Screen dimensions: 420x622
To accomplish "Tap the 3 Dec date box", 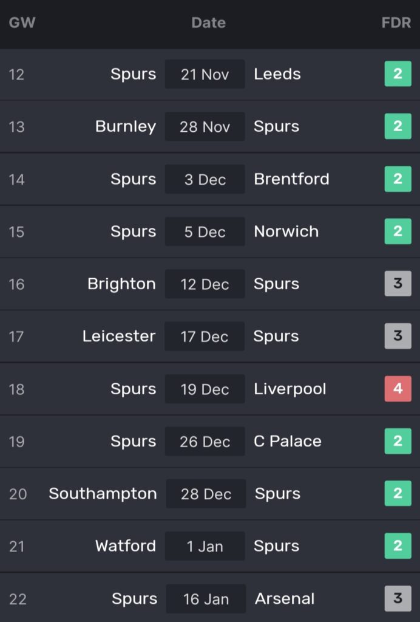I will 205,179.
